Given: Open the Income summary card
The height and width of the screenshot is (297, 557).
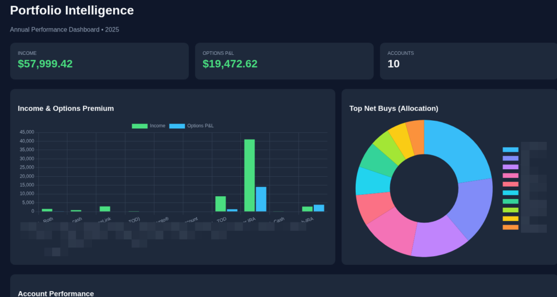Looking at the screenshot, I should [x=99, y=61].
